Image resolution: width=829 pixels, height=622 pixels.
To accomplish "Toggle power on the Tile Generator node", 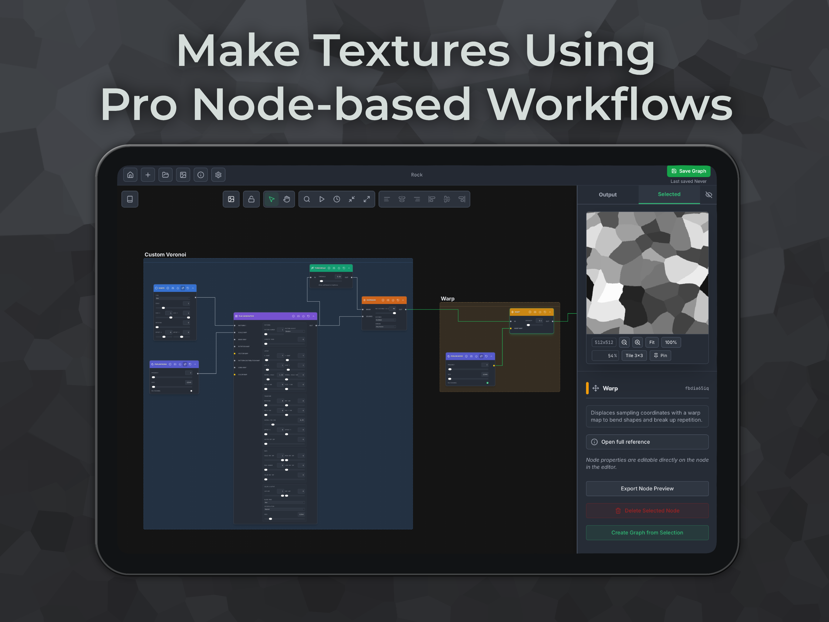I will coord(303,316).
